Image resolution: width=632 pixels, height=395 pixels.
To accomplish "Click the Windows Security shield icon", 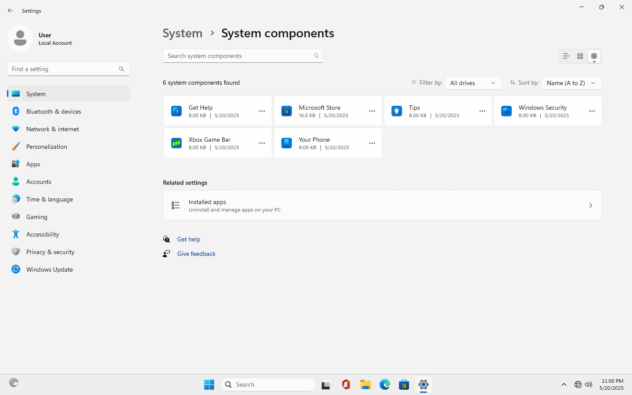I will [x=506, y=111].
